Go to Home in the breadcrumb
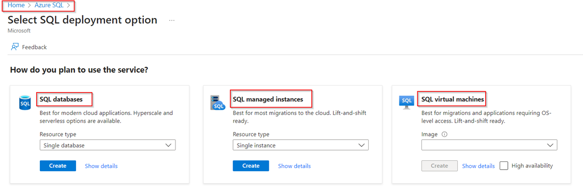This screenshot has width=583, height=194. tap(16, 5)
